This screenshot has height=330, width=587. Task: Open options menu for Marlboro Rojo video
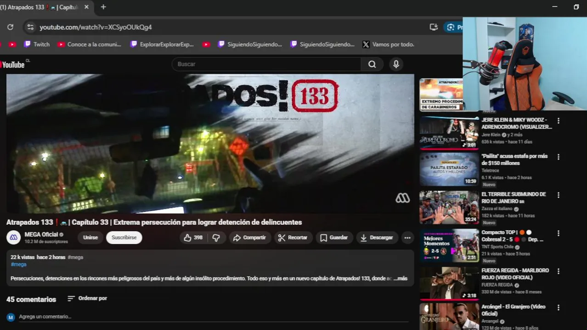pyautogui.click(x=559, y=271)
